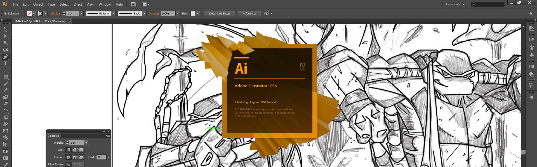Open the Color panel icon in dock
This screenshot has width=537, height=167.
(x=532, y=29)
